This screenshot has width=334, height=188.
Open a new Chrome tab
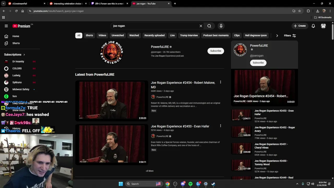[175, 4]
